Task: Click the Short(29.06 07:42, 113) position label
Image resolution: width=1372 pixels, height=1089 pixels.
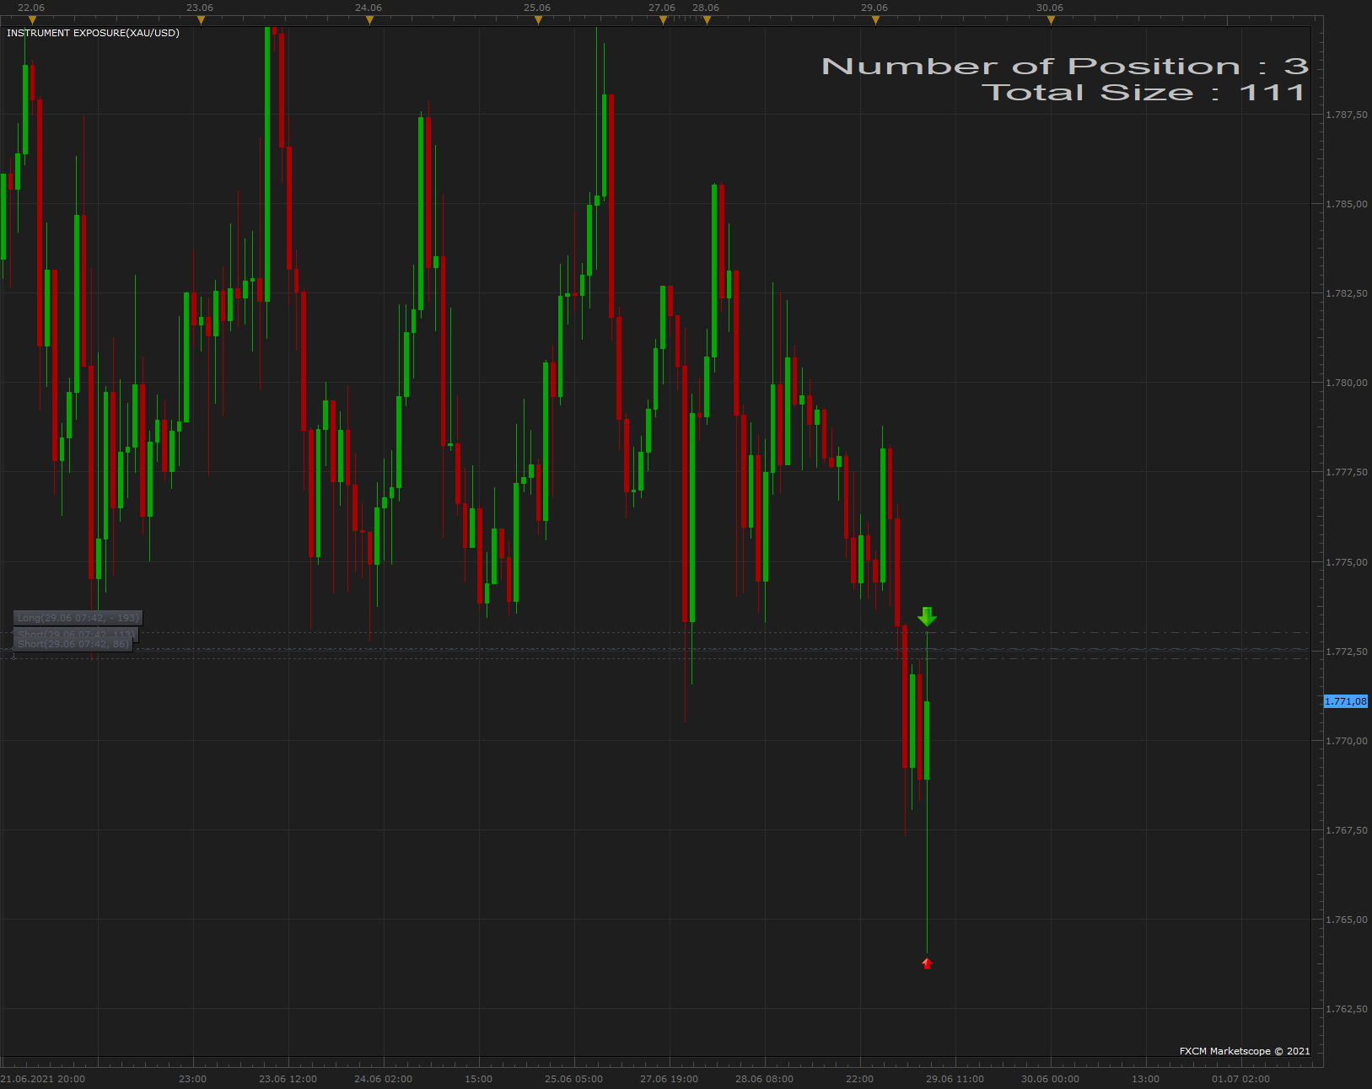Action: [x=75, y=633]
